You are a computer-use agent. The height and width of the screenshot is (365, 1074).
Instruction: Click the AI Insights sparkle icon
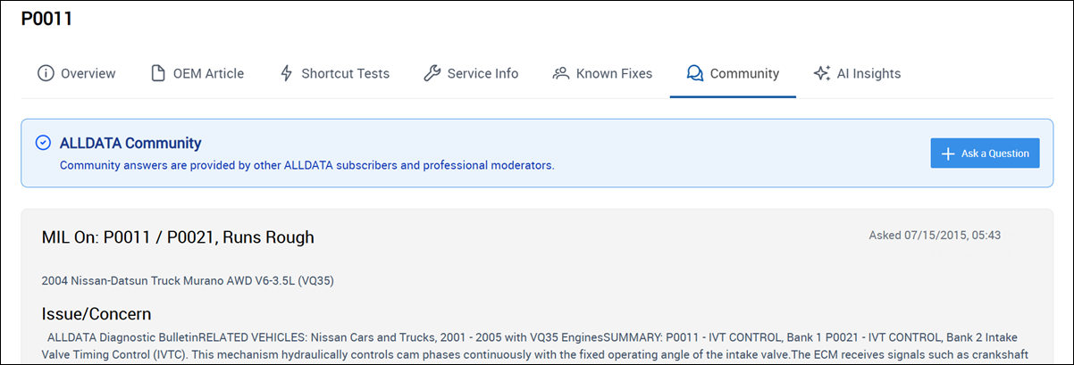[x=822, y=73]
